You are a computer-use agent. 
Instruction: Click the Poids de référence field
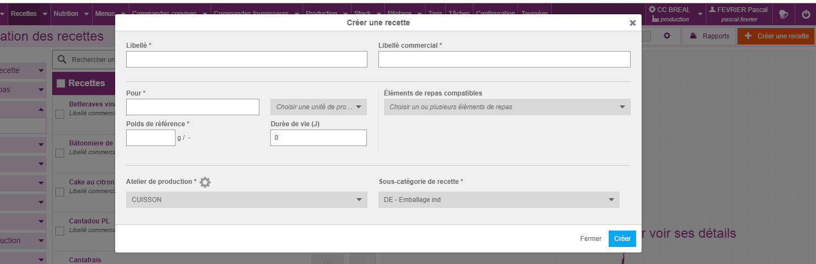tap(151, 138)
